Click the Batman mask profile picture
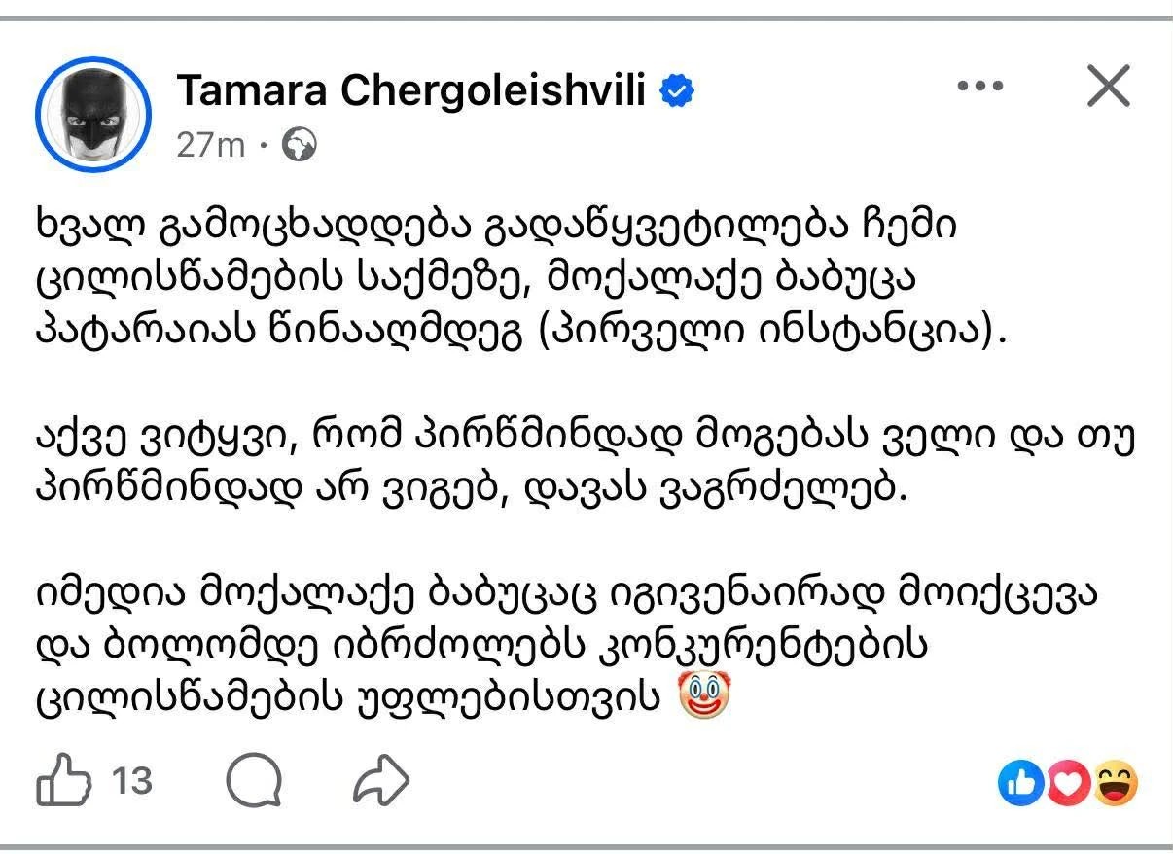Image resolution: width=1173 pixels, height=854 pixels. 93,115
